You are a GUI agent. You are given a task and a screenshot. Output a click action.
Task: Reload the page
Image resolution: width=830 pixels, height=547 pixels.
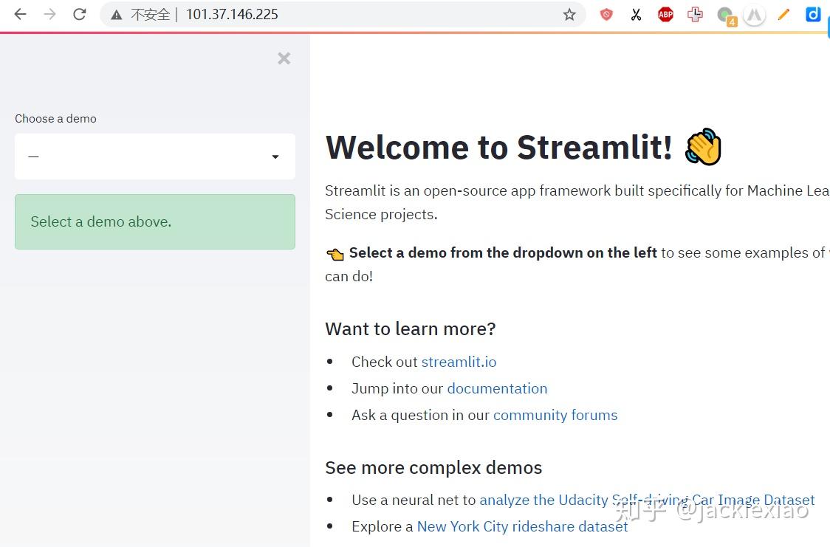pyautogui.click(x=79, y=14)
